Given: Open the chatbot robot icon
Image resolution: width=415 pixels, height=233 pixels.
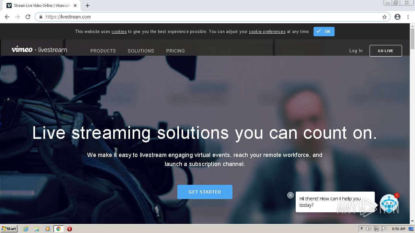Looking at the screenshot, I should click(x=389, y=204).
